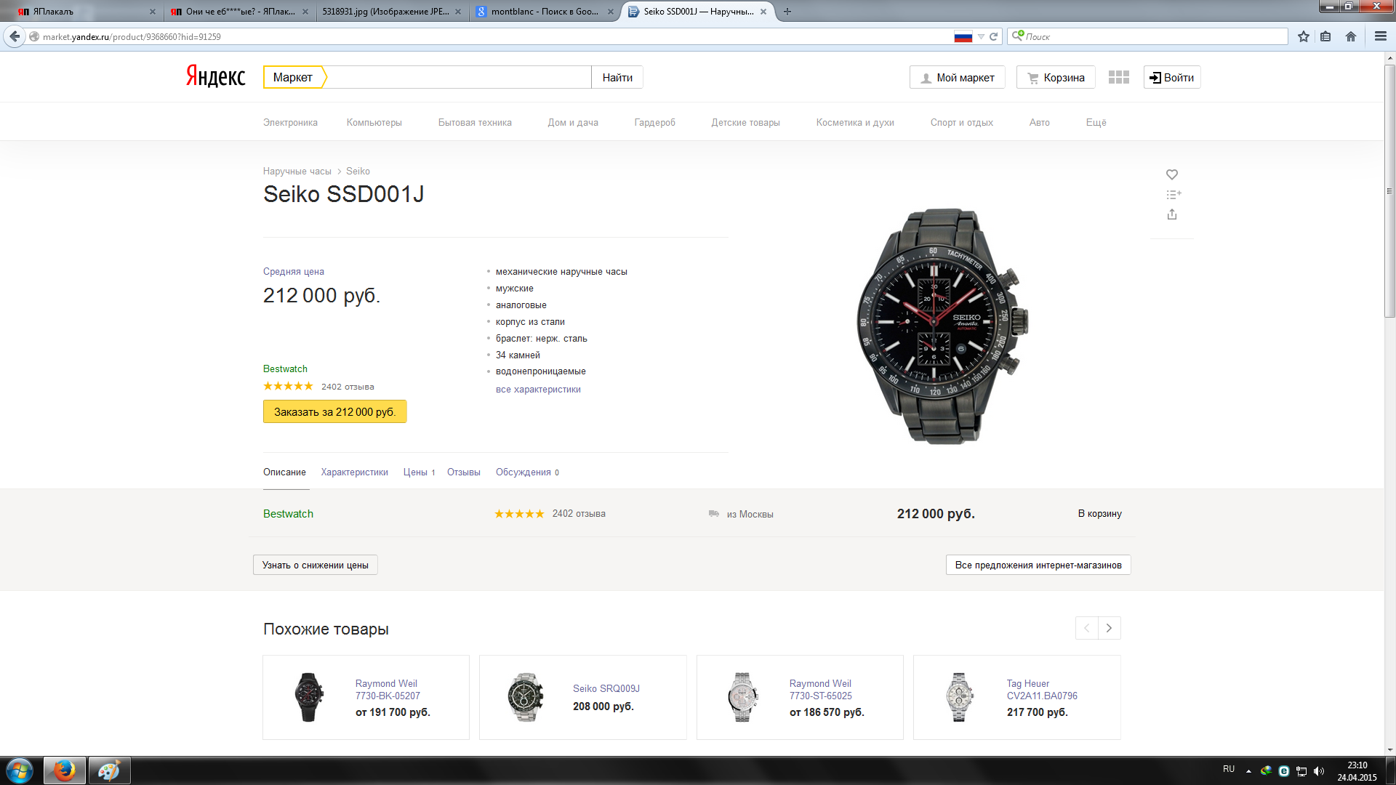Click the volume speaker icon in system tray

pos(1319,771)
